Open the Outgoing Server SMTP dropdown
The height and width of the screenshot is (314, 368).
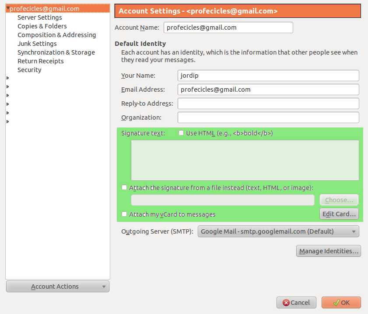coord(278,231)
